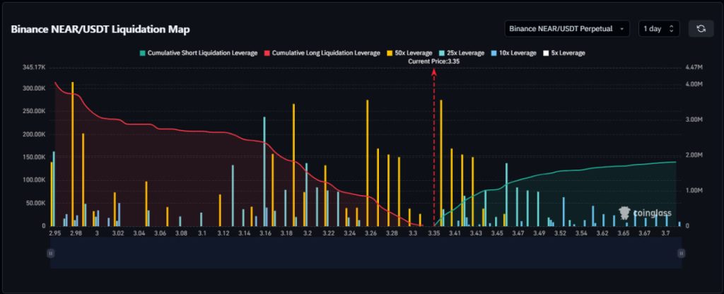Select the tall teal bar near 3.16
The width and height of the screenshot is (724, 294).
point(264,171)
